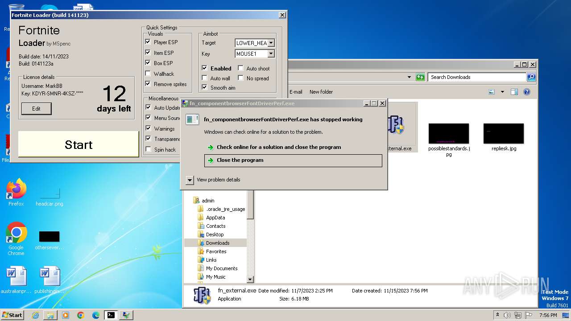The height and width of the screenshot is (321, 571).
Task: Select the othersever desktop image file
Action: [x=49, y=240]
